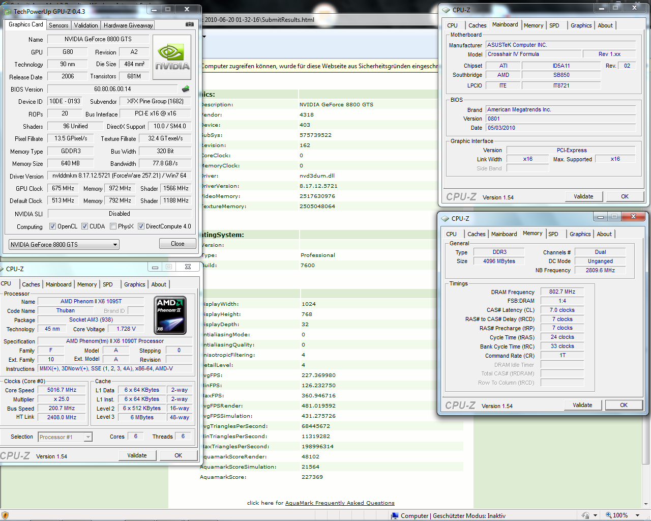Click the CPU-Z Memory window title icon
The width and height of the screenshot is (651, 521).
(445, 218)
